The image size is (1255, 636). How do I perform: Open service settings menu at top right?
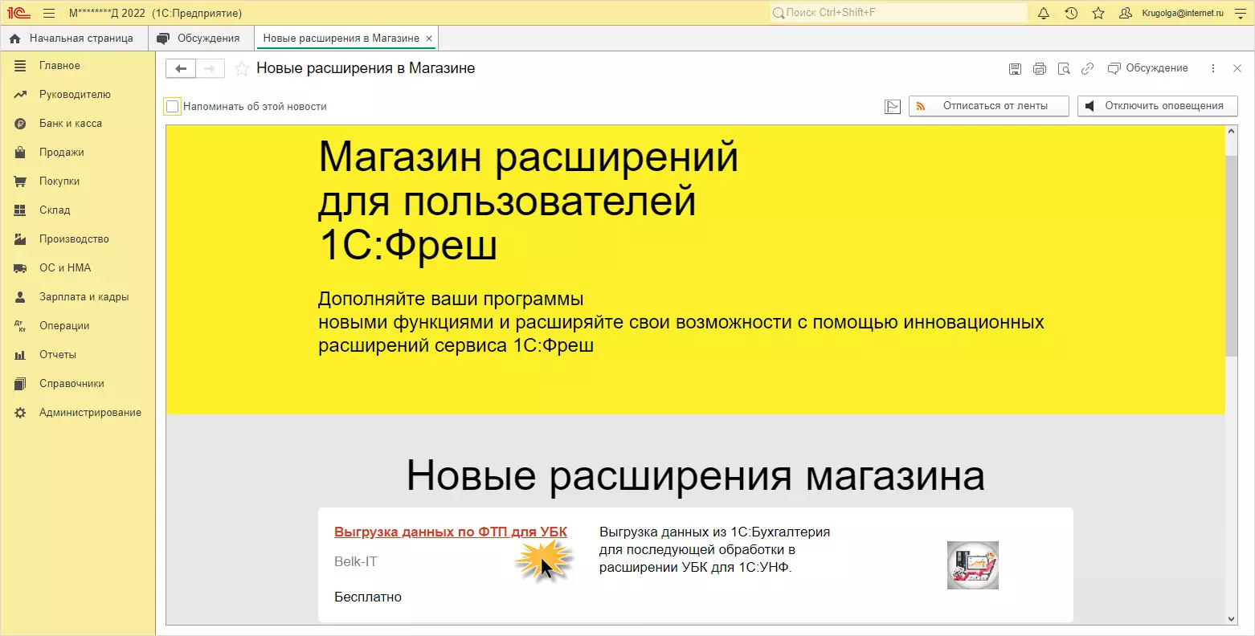click(1240, 13)
